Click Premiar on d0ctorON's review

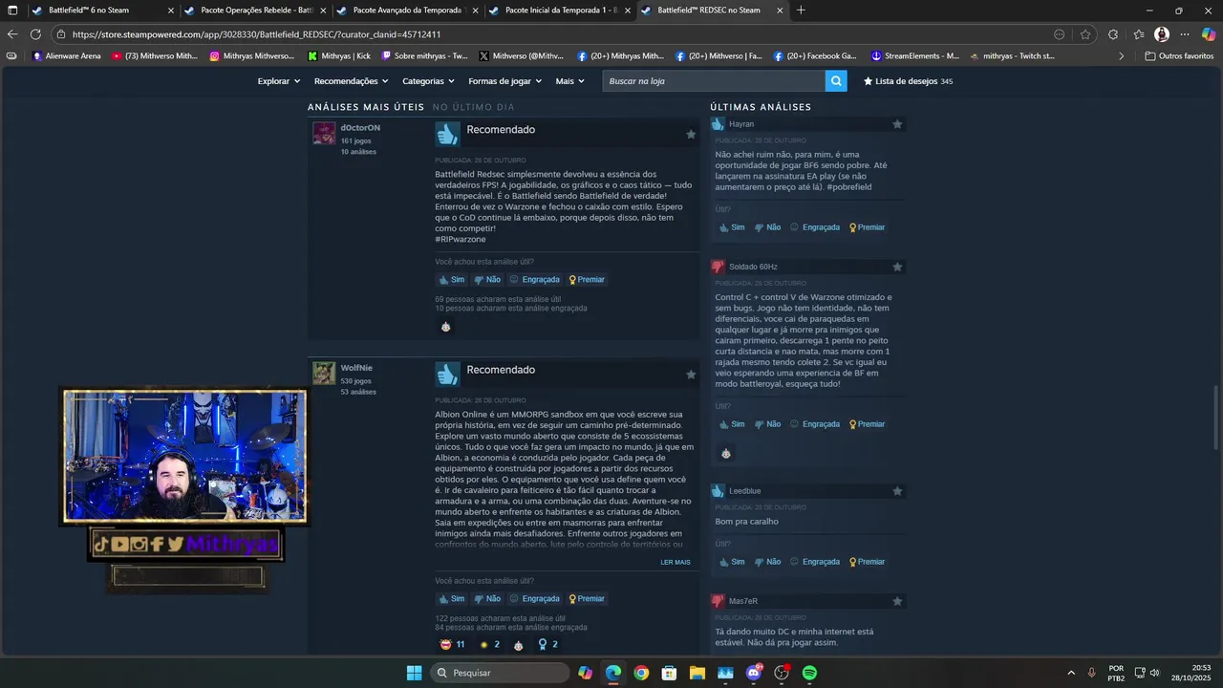pos(587,280)
